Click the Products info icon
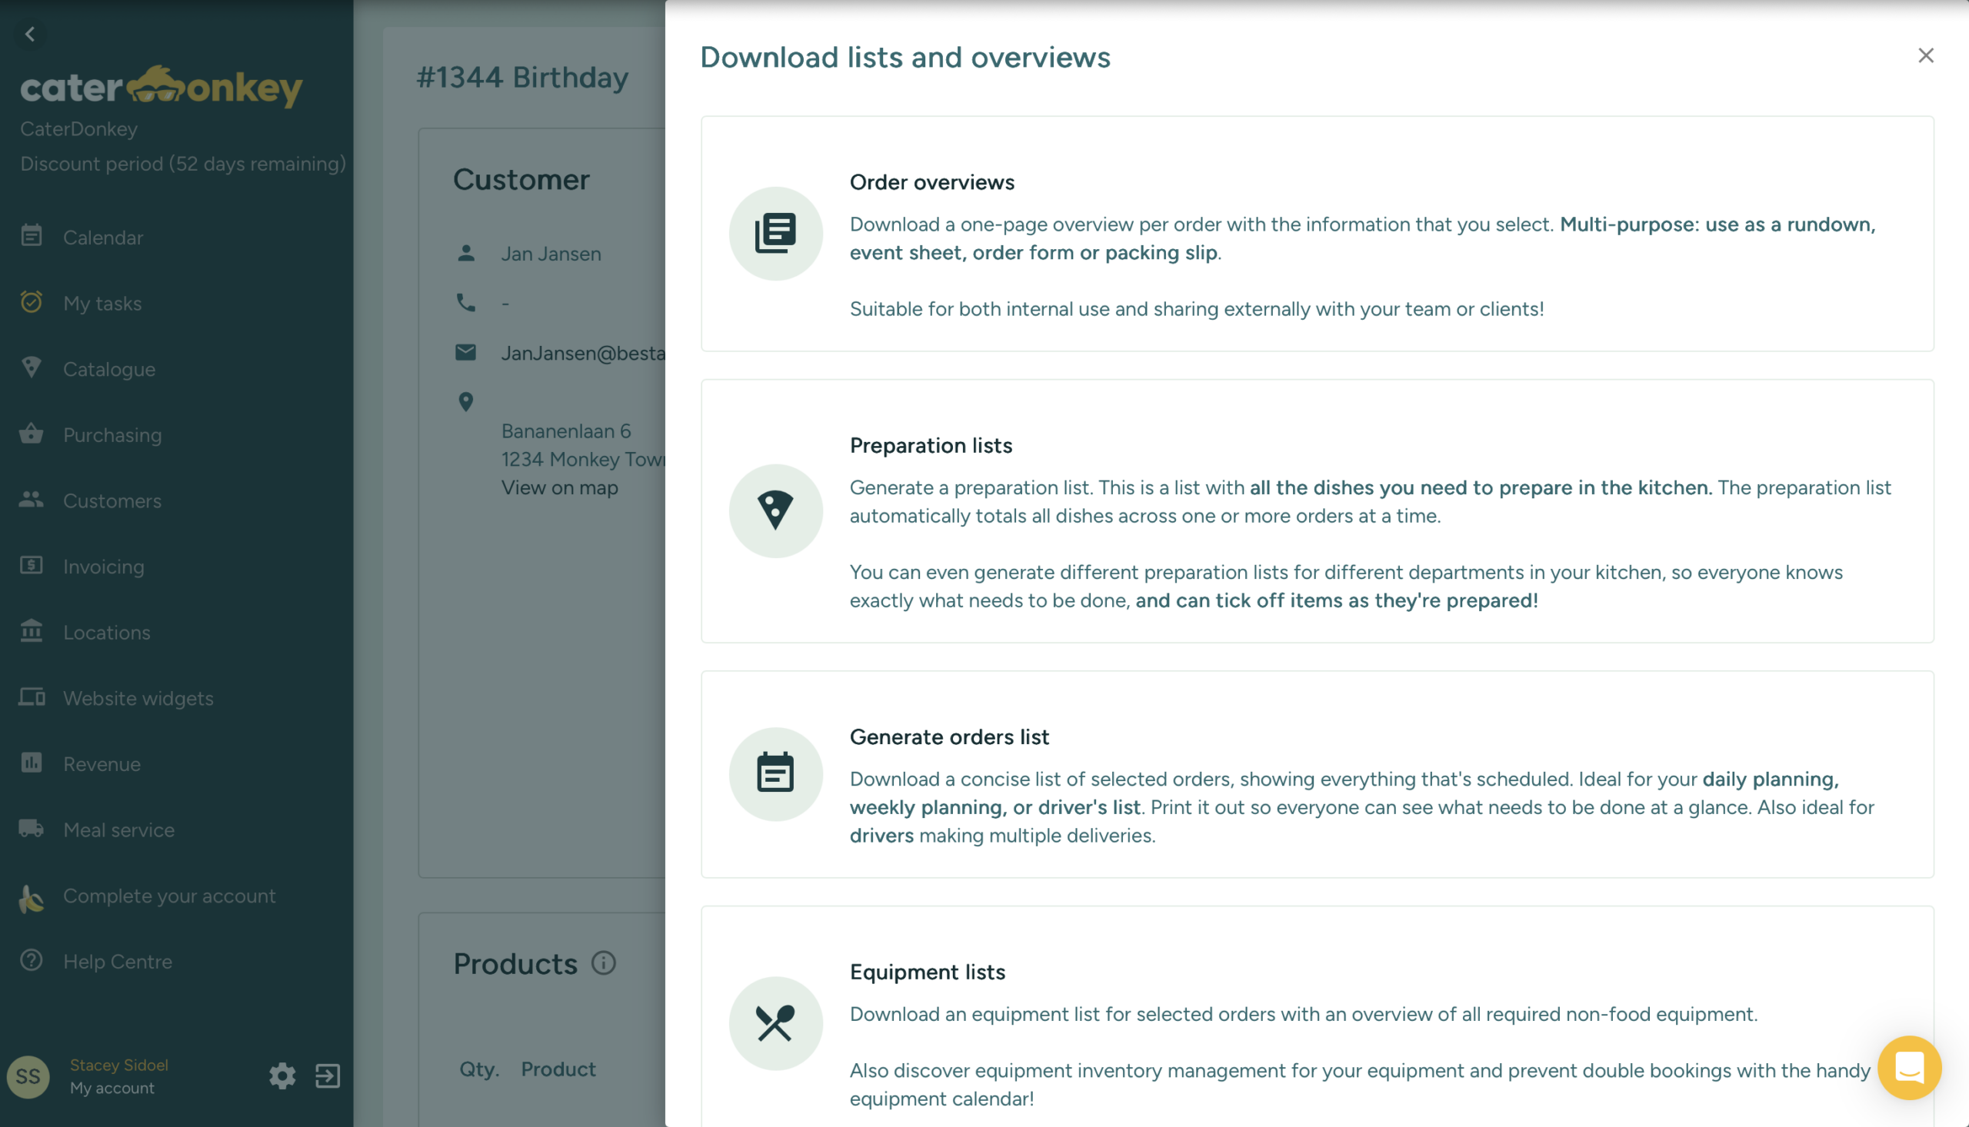1969x1127 pixels. pyautogui.click(x=603, y=963)
